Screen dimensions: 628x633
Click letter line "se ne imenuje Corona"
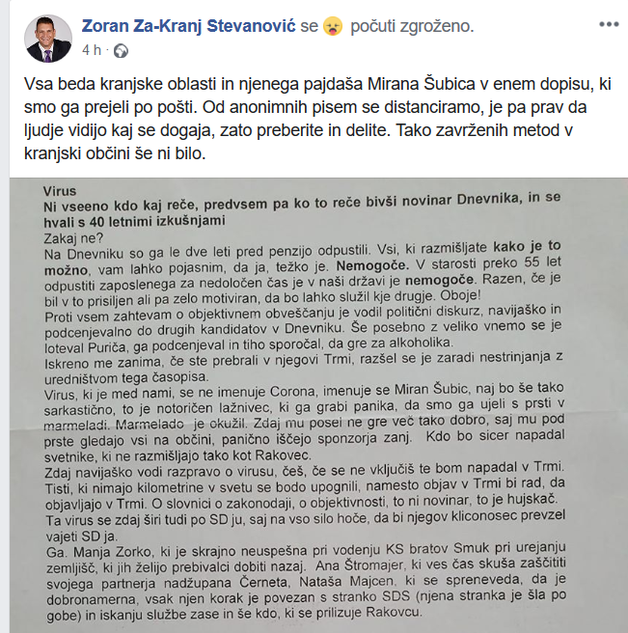tap(304, 391)
